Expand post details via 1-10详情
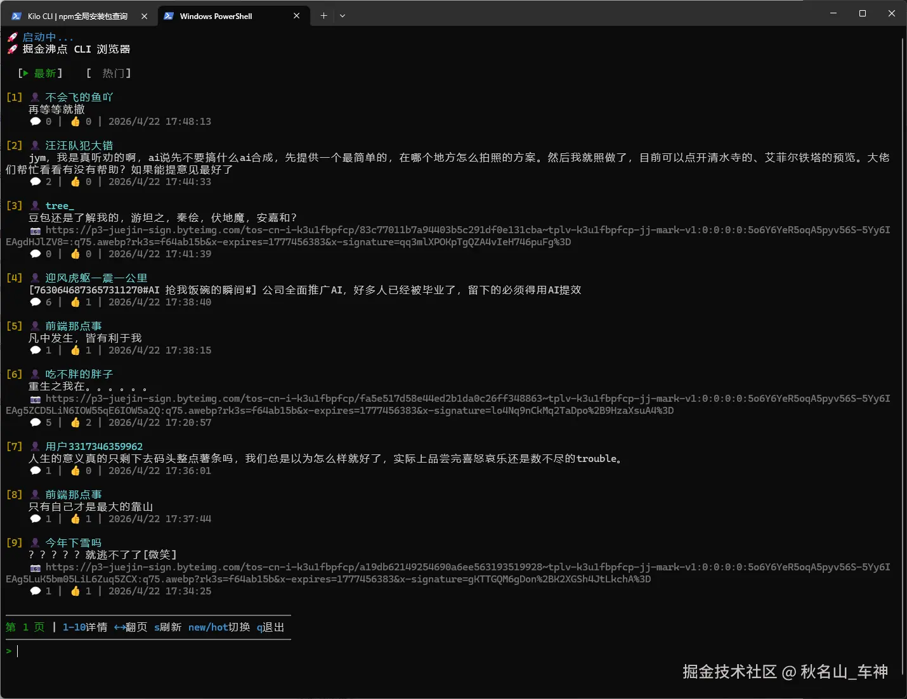 pos(84,627)
